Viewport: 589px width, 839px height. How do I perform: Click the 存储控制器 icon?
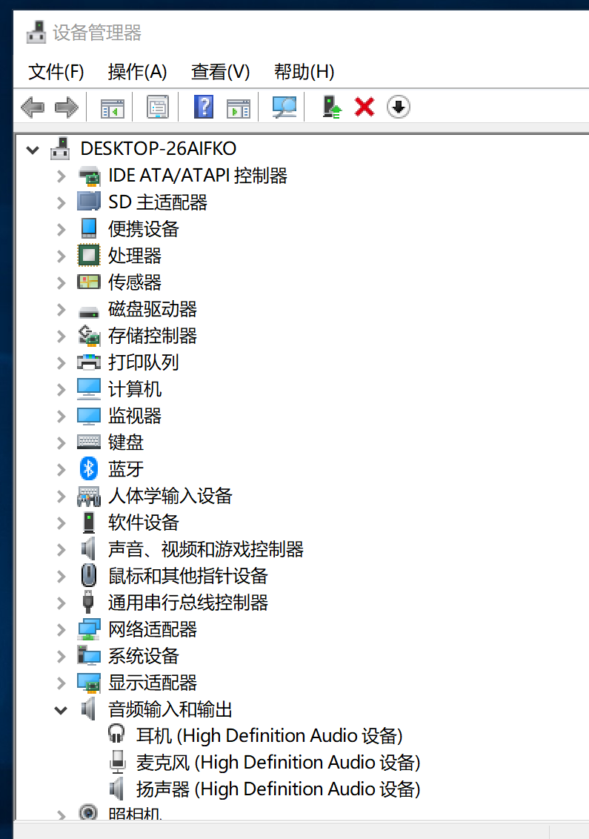89,336
